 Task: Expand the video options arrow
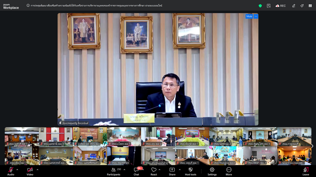point(38,170)
